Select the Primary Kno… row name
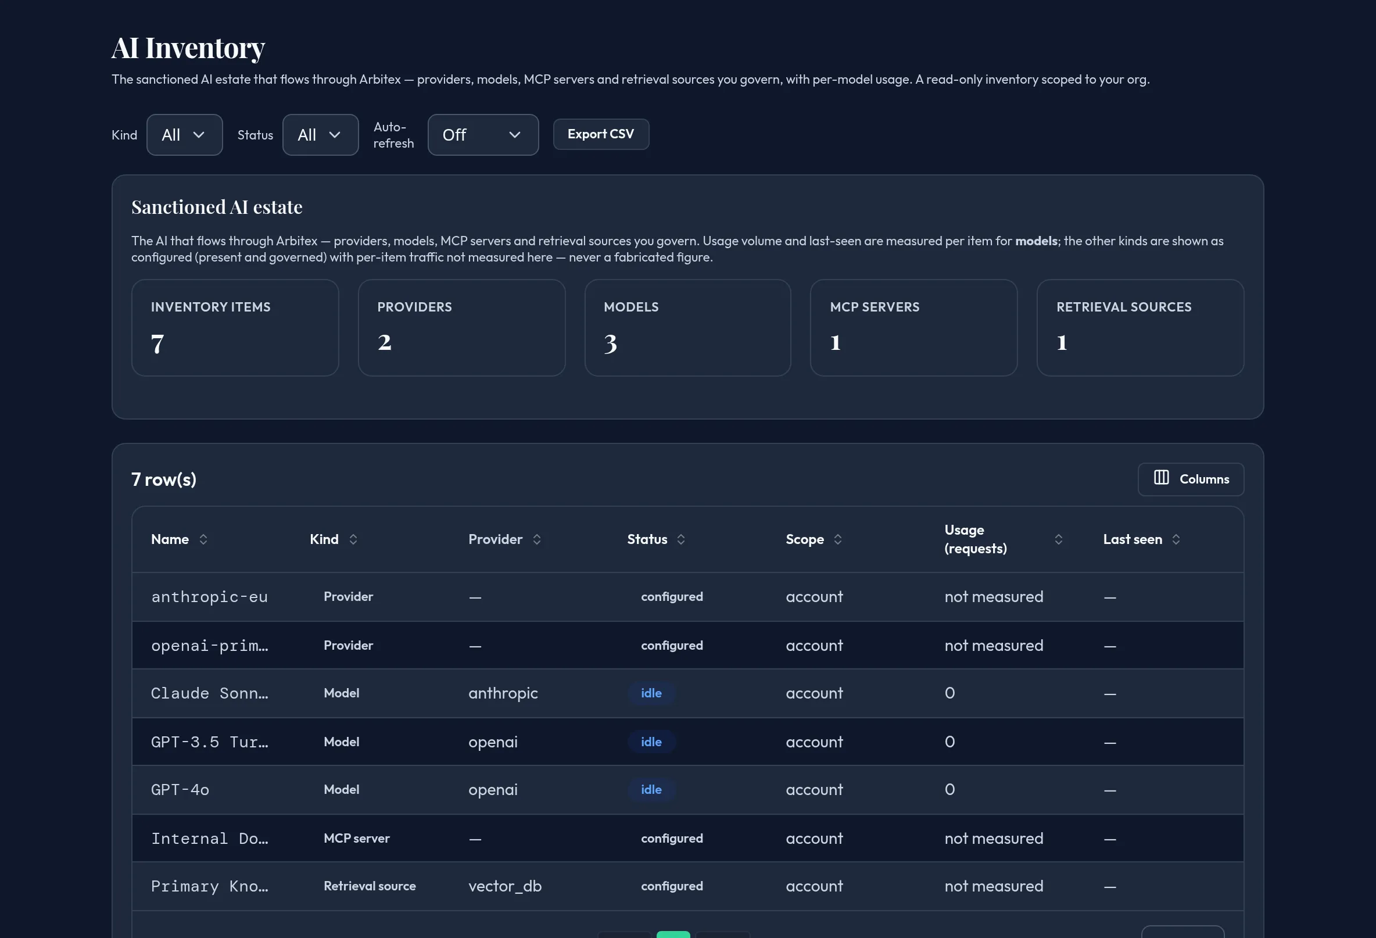Screen dimensions: 1376x938 click(210, 886)
